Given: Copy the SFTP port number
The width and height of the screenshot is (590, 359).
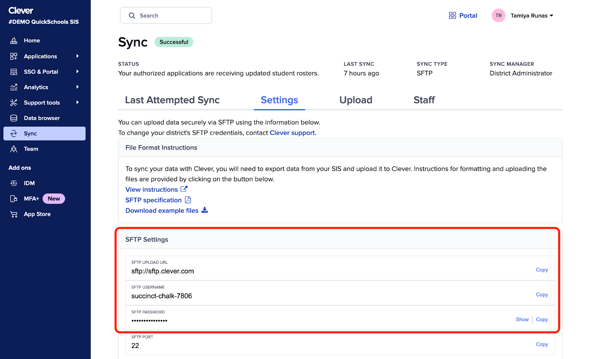Looking at the screenshot, I should click(542, 344).
